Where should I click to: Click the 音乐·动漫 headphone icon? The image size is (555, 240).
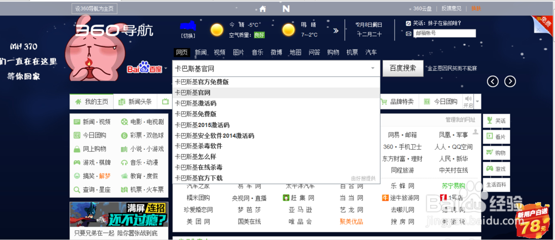pyautogui.click(x=124, y=162)
